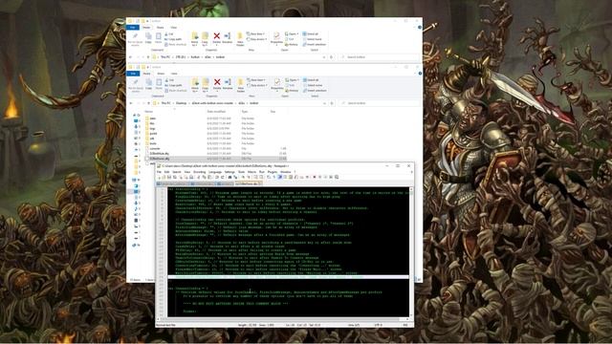Open Easy access dropdown in Desktop-path Explorer

pos(257,85)
